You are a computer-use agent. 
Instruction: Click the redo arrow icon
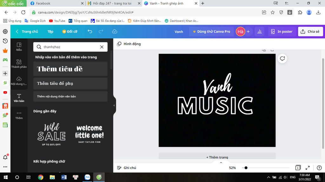pos(101,31)
